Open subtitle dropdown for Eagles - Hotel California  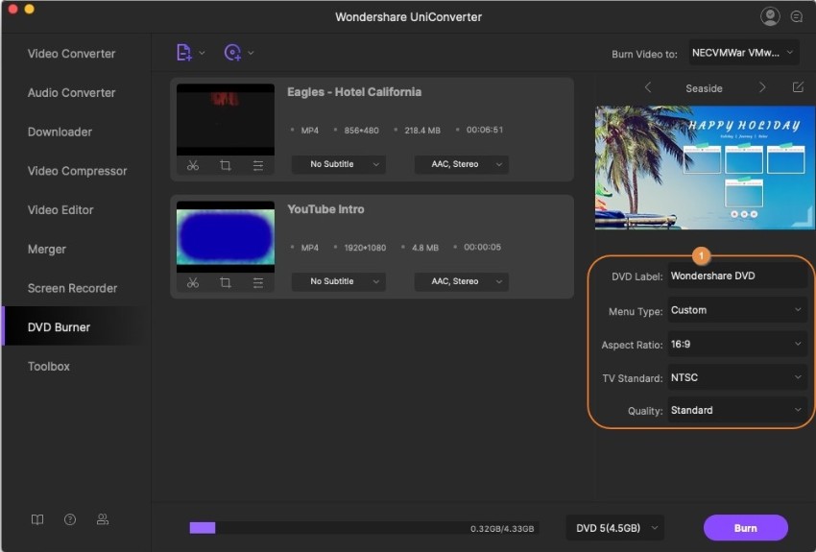339,164
